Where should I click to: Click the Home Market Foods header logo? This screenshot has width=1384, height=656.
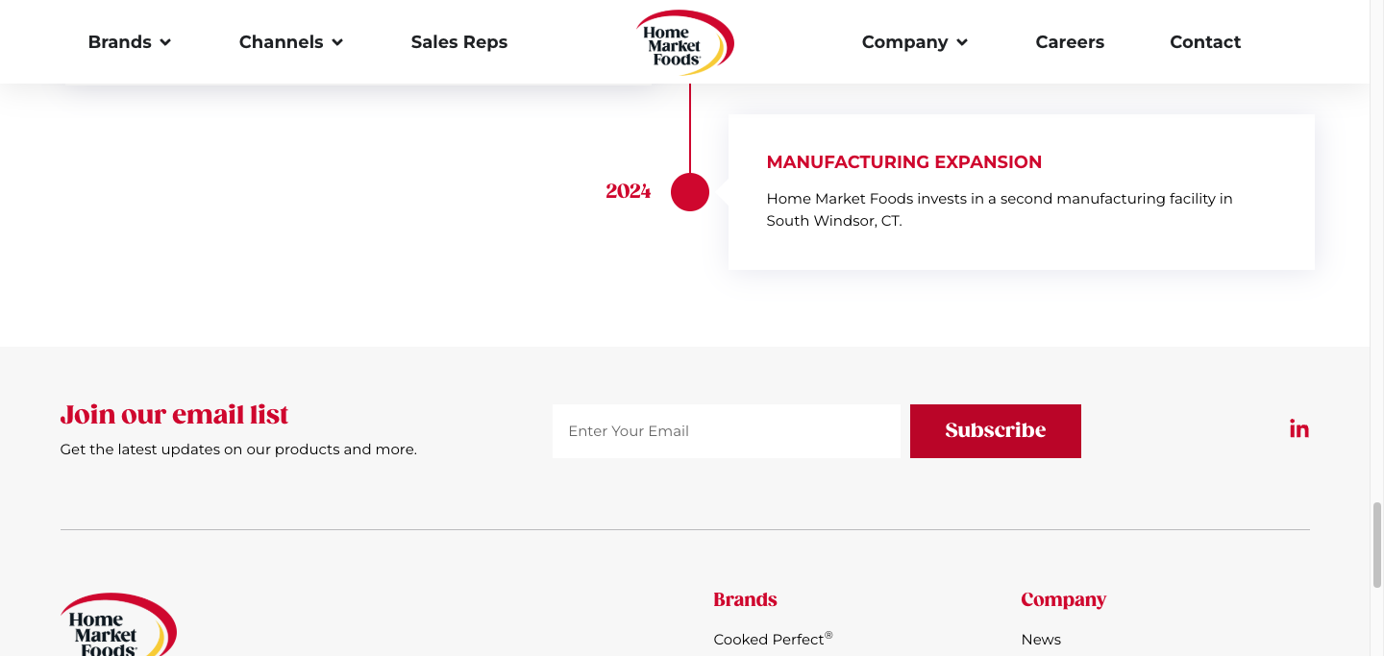684,42
